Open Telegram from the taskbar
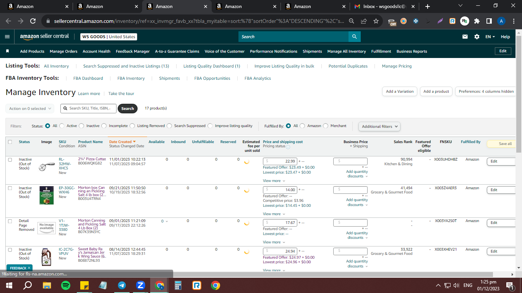The image size is (522, 293). click(122, 285)
